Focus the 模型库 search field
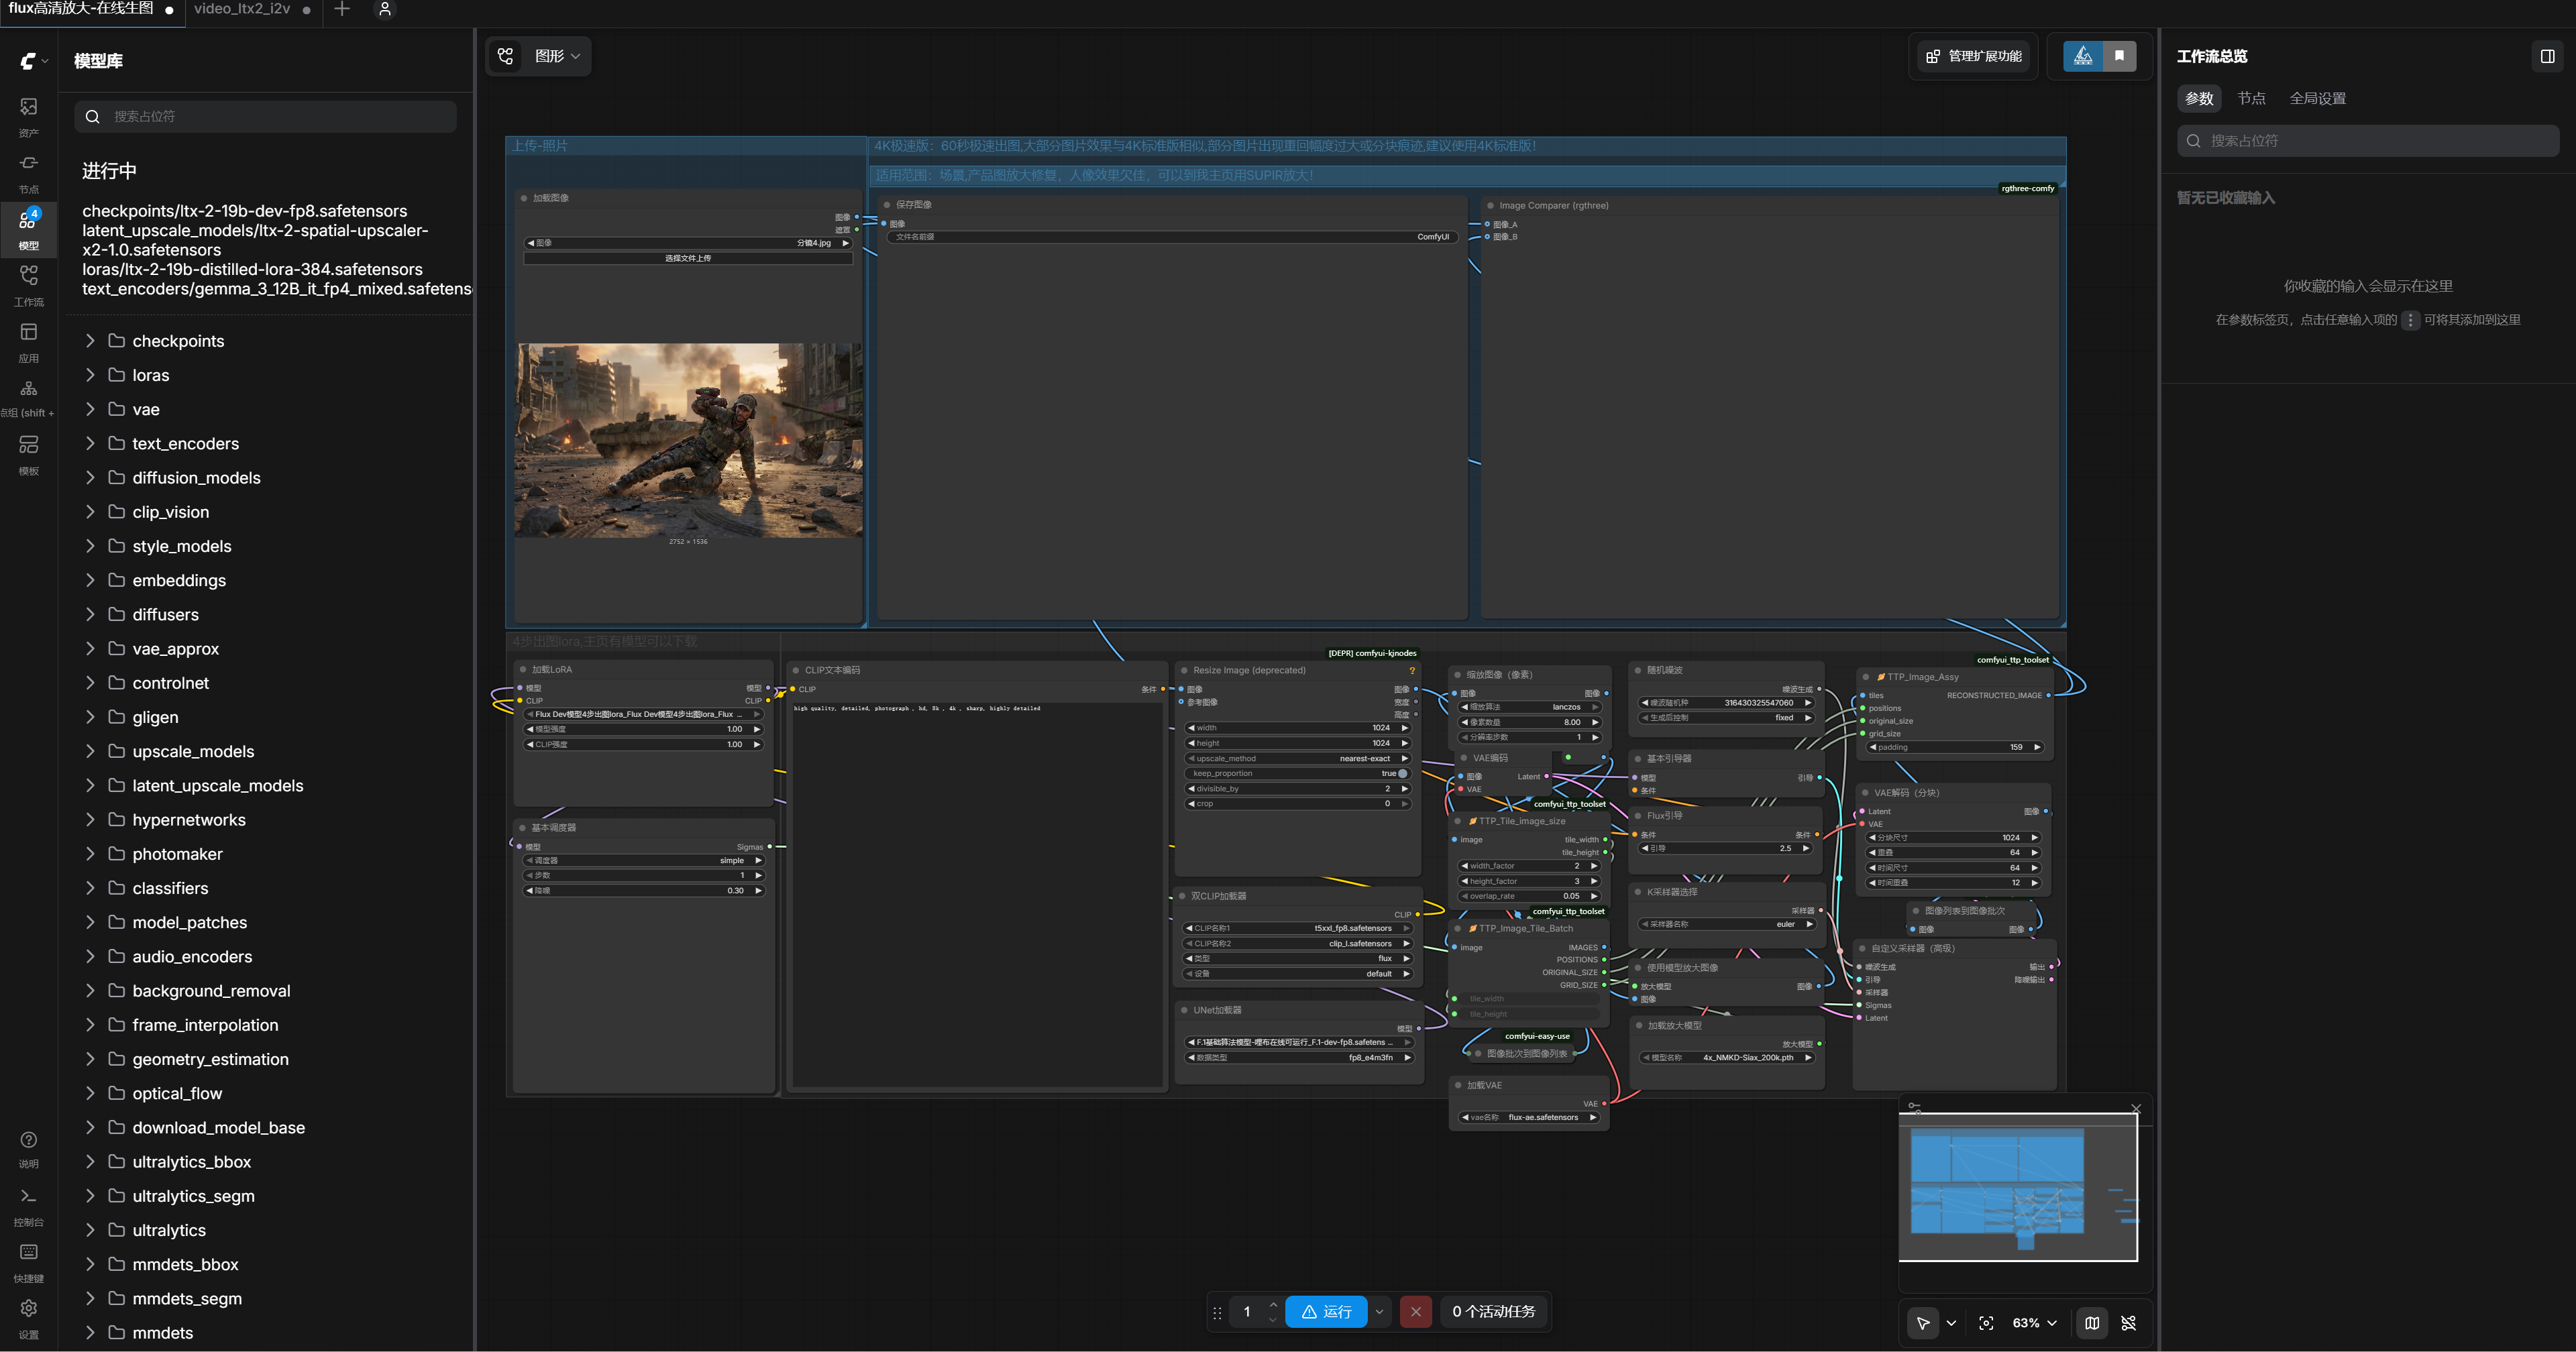 pos(265,116)
